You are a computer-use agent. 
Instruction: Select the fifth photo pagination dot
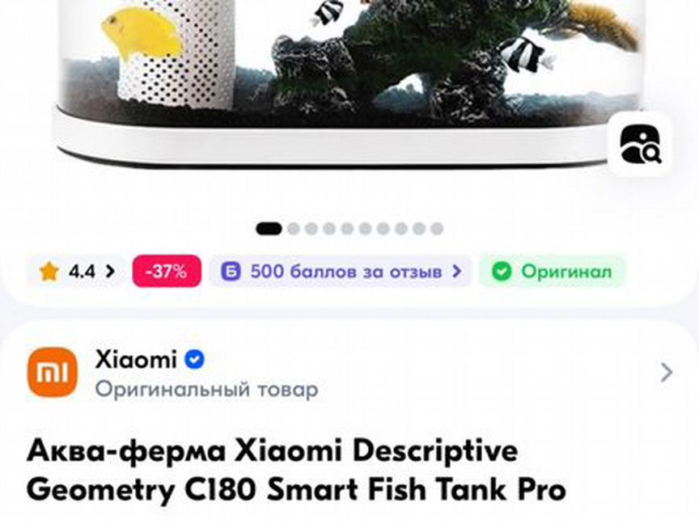pyautogui.click(x=347, y=229)
